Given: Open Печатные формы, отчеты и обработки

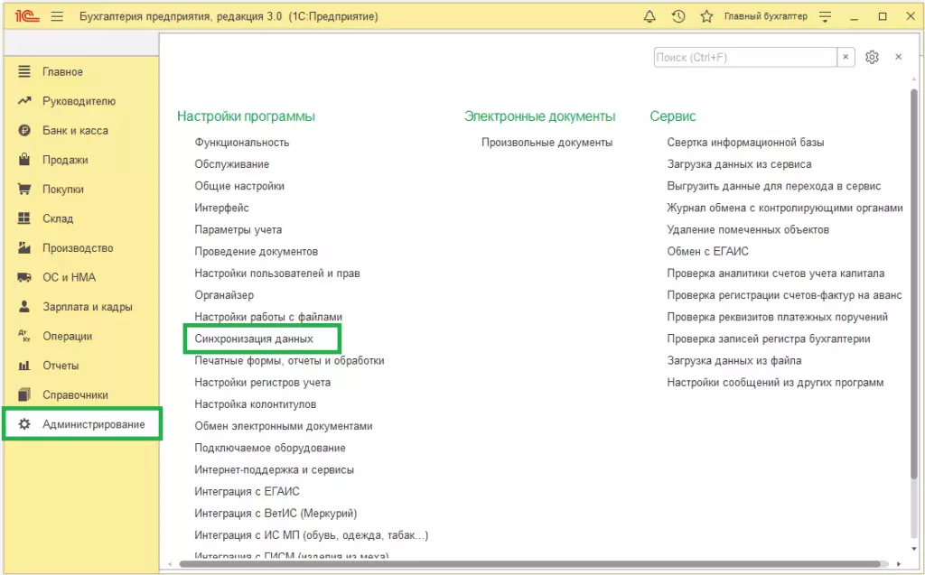Looking at the screenshot, I should pos(290,360).
